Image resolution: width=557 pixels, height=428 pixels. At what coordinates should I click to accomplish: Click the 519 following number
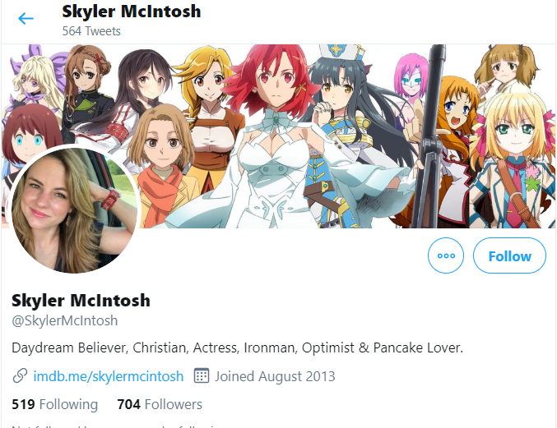23,404
